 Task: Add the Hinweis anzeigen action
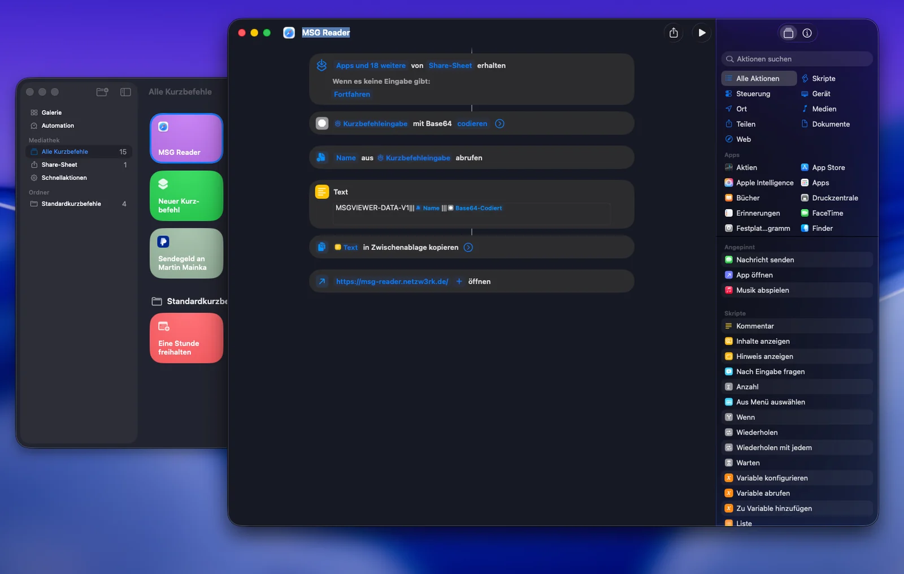coord(797,357)
